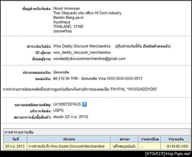Click the 'ประเภท' column header

69,139
